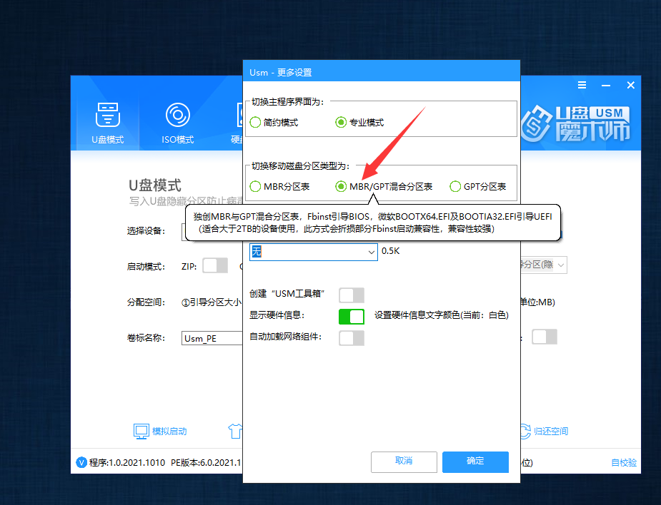Switch to U盘模式 tab in main window
This screenshot has height=505, width=661.
coord(107,123)
